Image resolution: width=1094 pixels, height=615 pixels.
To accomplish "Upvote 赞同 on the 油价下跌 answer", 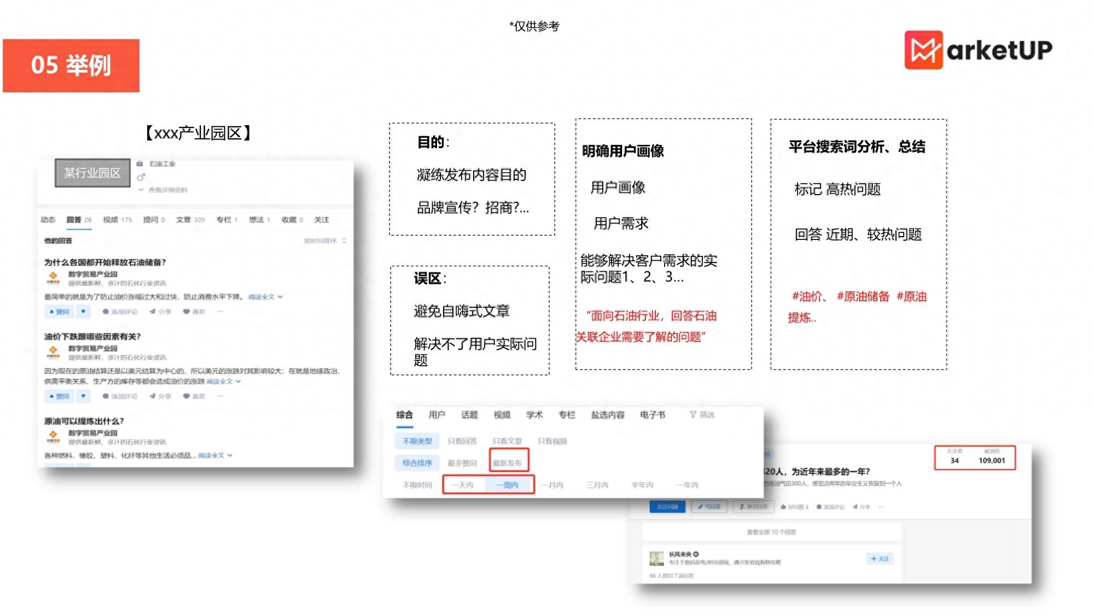I will tap(59, 396).
